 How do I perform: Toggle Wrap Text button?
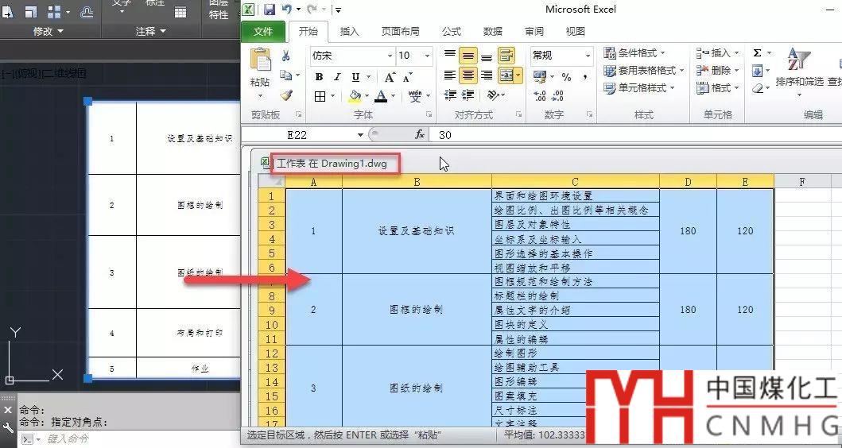506,56
